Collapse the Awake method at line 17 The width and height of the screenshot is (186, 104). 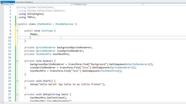(17, 61)
